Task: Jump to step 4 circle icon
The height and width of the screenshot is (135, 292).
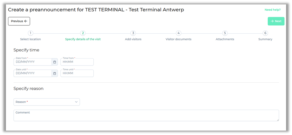Action: point(178,33)
